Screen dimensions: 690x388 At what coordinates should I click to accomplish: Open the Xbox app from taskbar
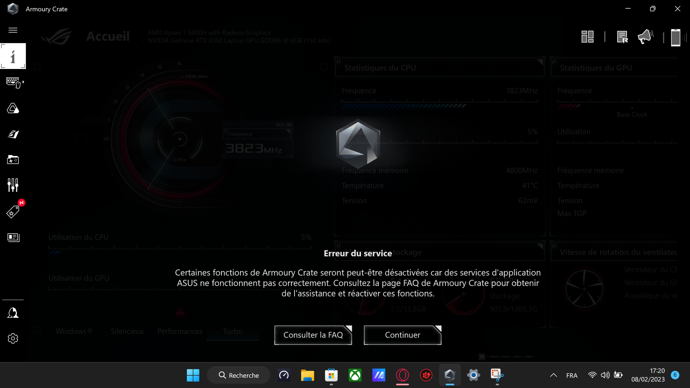tap(355, 375)
